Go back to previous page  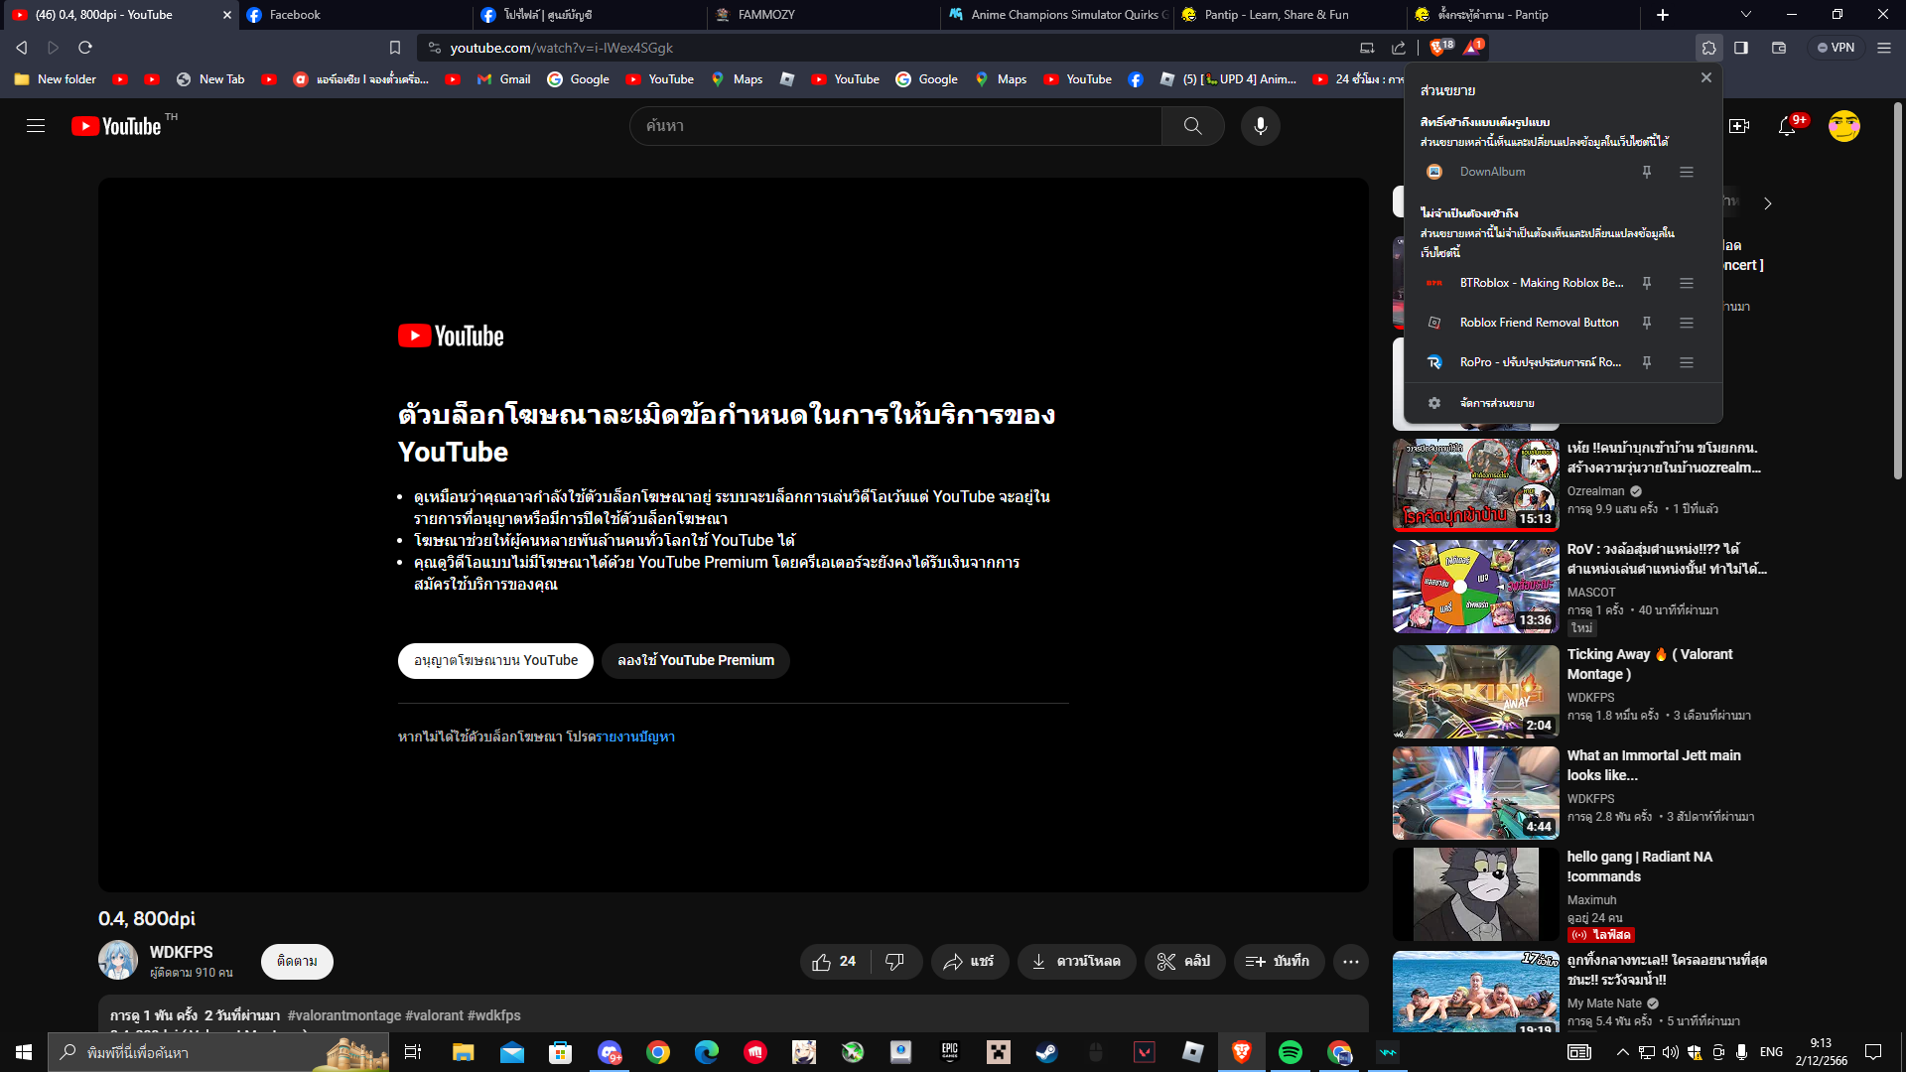[22, 48]
